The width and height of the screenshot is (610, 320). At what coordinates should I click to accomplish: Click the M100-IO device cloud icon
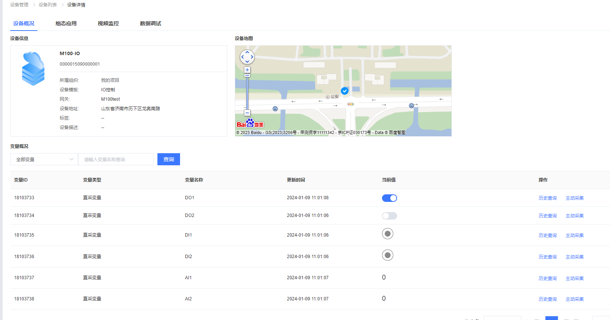tap(33, 69)
